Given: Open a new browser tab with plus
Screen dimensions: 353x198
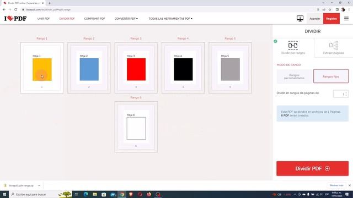Looking at the screenshot, I should pyautogui.click(x=50, y=3).
